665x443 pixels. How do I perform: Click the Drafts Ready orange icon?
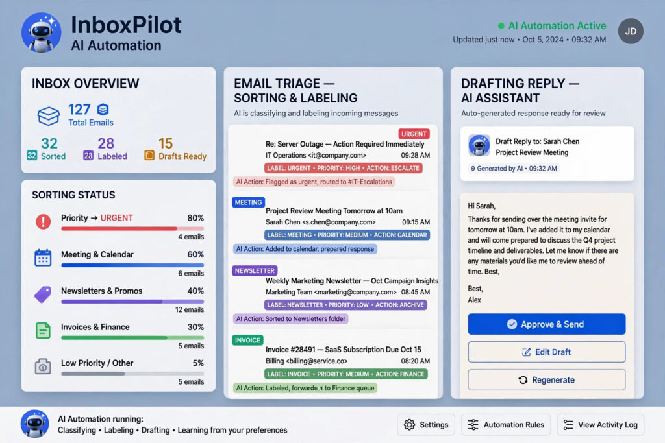(x=149, y=156)
